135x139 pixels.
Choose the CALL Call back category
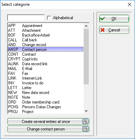click(x=46, y=40)
